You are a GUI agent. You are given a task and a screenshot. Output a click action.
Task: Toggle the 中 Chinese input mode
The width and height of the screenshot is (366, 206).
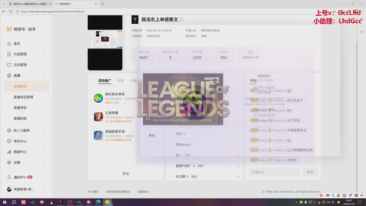click(x=328, y=195)
